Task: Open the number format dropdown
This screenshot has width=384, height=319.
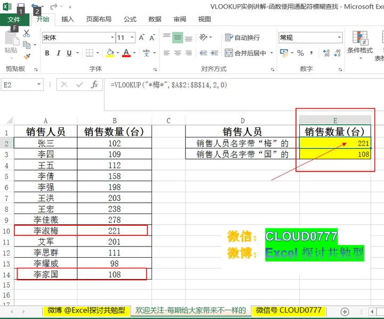Action: click(x=339, y=38)
